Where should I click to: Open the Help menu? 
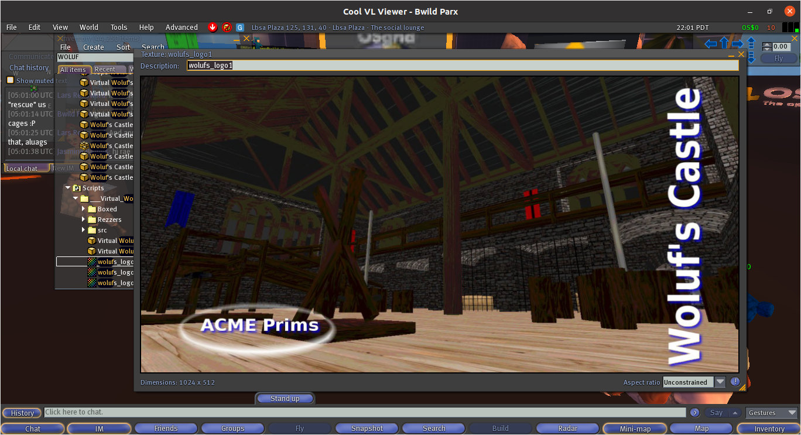pos(146,27)
